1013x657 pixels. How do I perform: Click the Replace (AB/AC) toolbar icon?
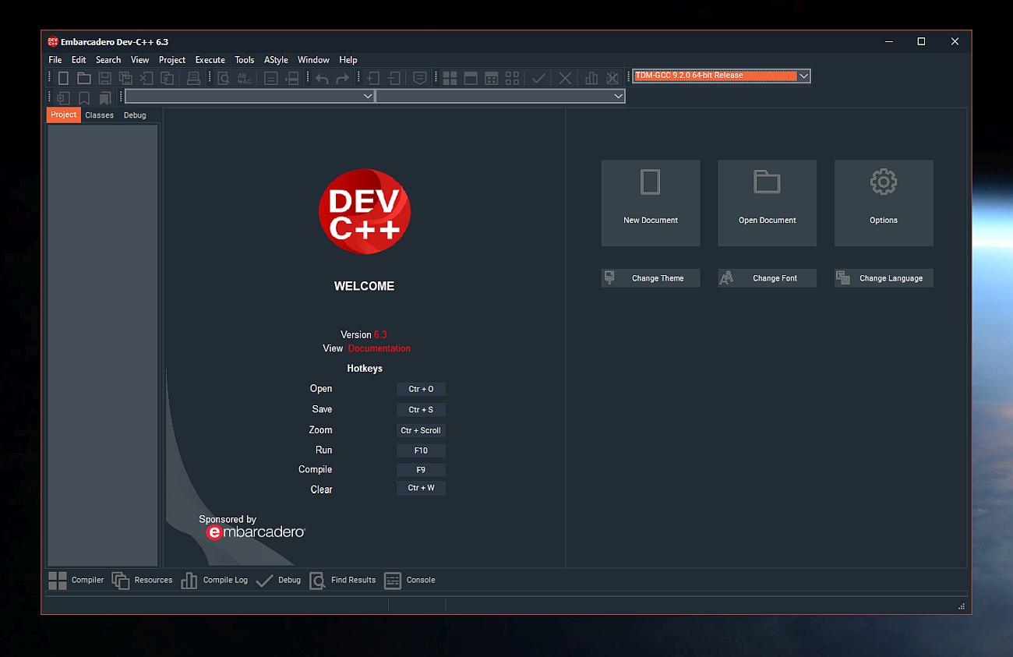(x=244, y=78)
